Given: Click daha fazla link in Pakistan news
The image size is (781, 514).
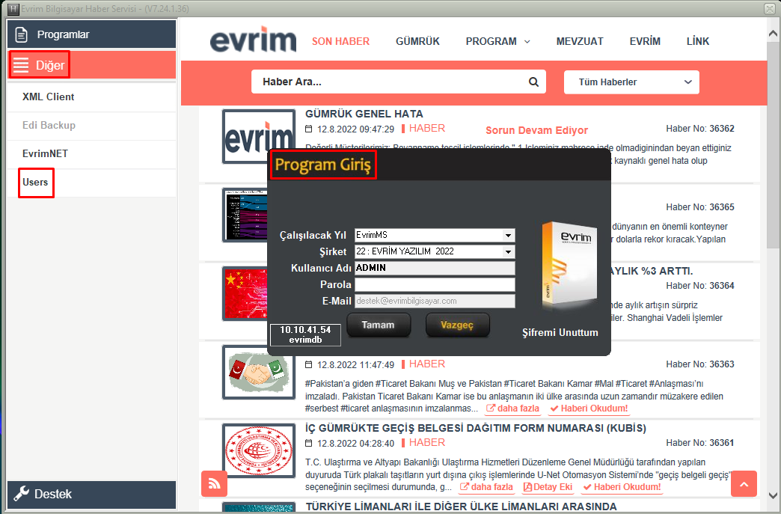Looking at the screenshot, I should tap(512, 409).
